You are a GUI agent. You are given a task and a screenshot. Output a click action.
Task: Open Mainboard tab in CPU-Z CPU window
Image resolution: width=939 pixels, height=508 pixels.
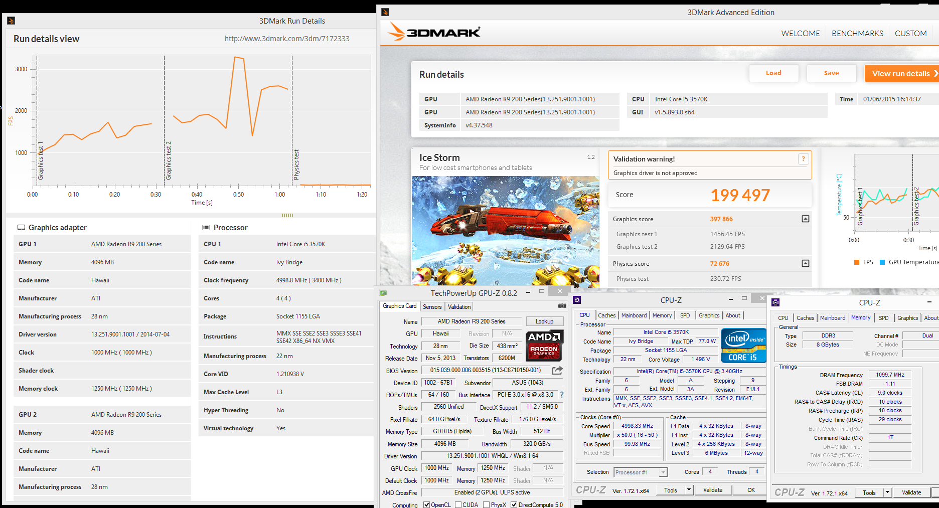(x=634, y=315)
